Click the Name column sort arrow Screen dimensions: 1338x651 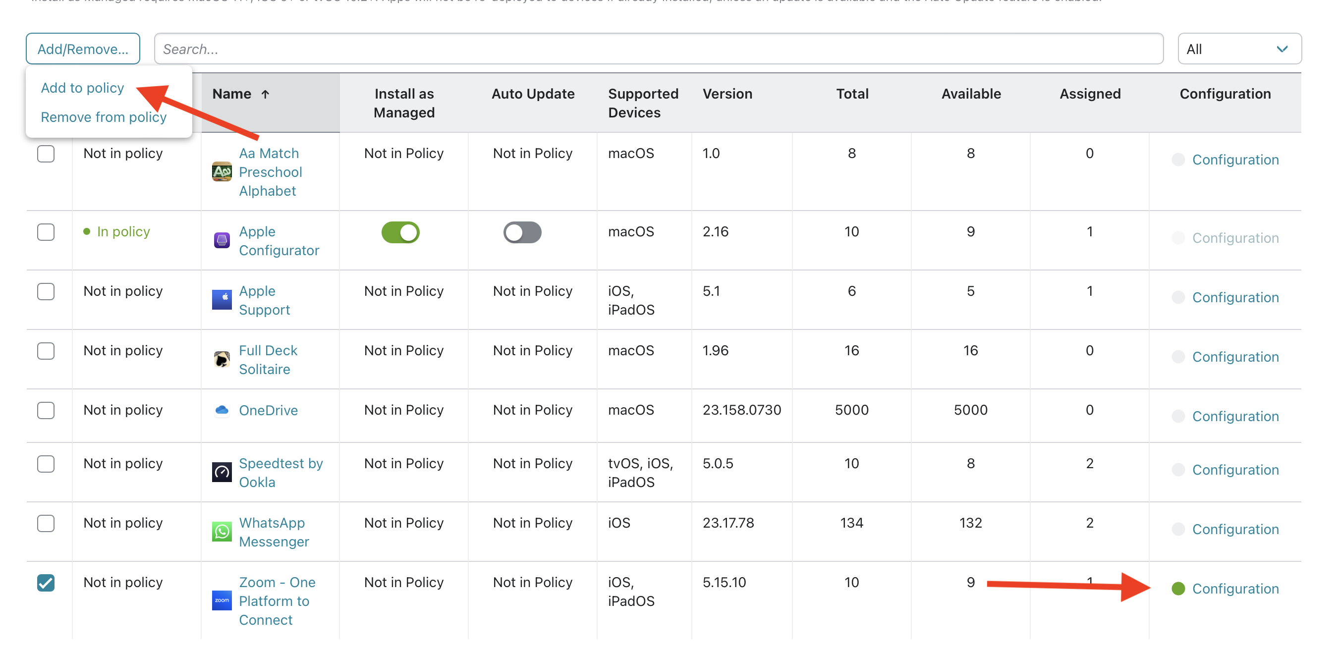point(265,94)
